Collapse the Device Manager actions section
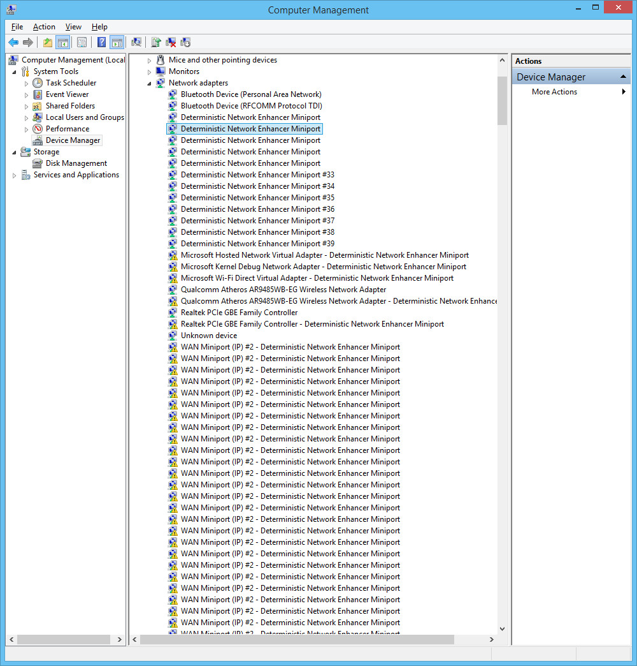The height and width of the screenshot is (666, 637). point(623,77)
